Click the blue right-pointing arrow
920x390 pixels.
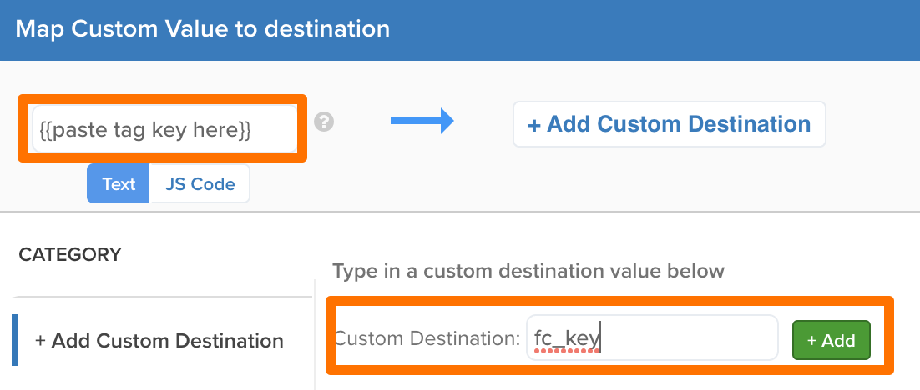point(422,122)
